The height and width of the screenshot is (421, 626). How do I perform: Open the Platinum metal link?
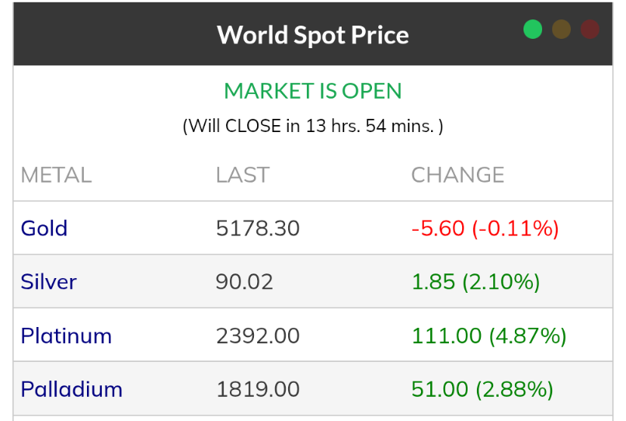click(x=66, y=336)
